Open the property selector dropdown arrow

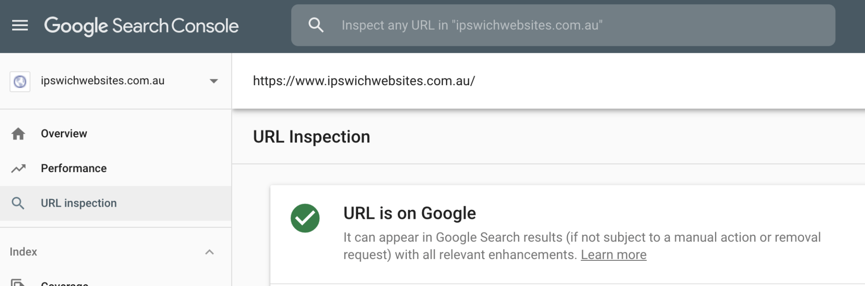coord(214,81)
